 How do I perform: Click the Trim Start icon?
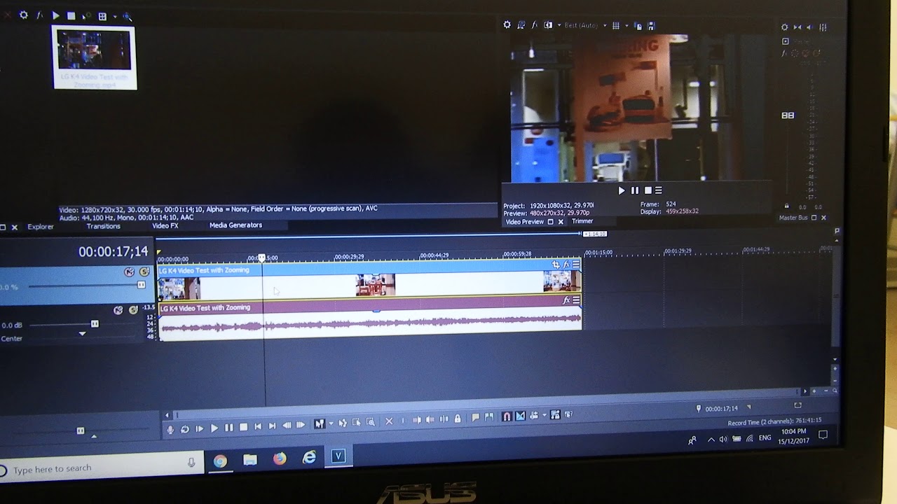417,420
